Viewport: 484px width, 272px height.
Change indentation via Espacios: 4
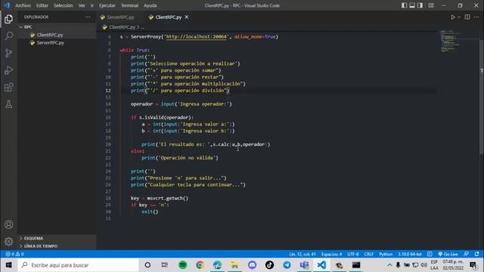pyautogui.click(x=331, y=254)
